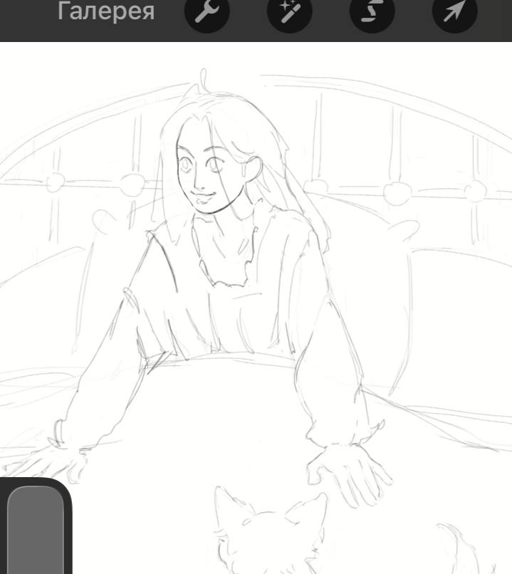
Task: Open the Actions wrench menu
Action: coord(207,11)
